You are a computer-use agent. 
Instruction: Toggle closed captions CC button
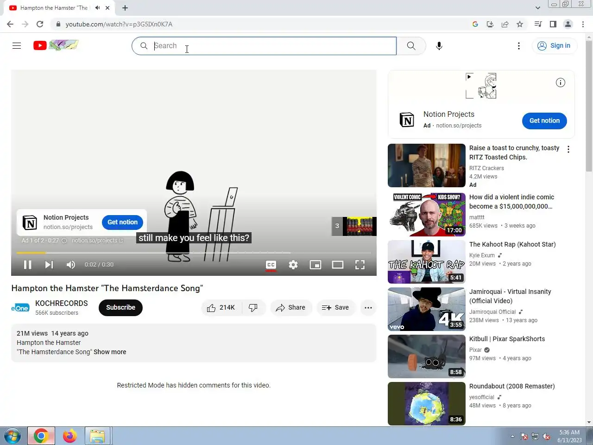point(271,265)
